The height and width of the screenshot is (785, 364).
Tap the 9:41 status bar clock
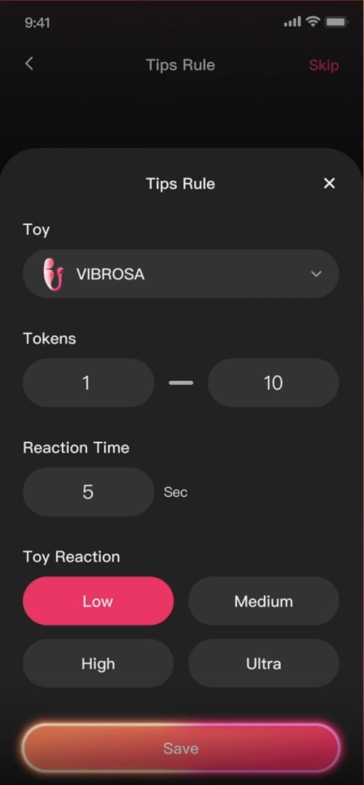point(37,23)
